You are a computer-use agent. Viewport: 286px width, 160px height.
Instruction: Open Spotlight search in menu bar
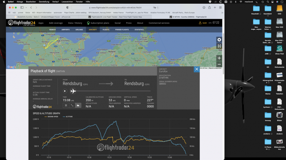[x=268, y=2]
